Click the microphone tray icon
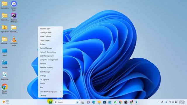Screen dimensions: 187x105 pyautogui.click(x=166, y=102)
